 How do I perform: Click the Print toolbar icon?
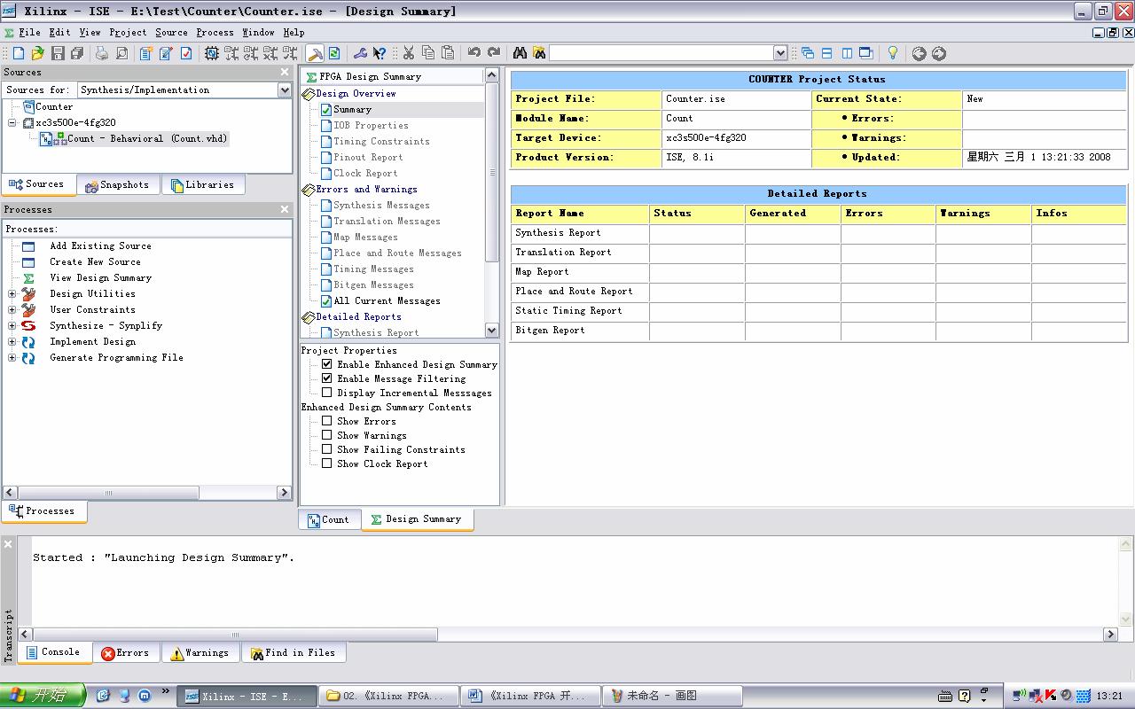click(x=102, y=53)
